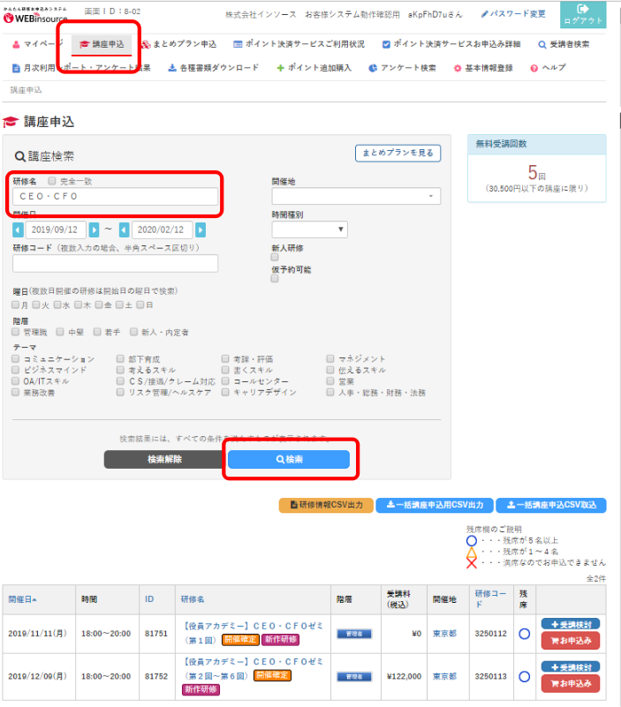Screen dimensions: 621x707
Task: Click the WEBinsource logo
Action: pyautogui.click(x=35, y=16)
